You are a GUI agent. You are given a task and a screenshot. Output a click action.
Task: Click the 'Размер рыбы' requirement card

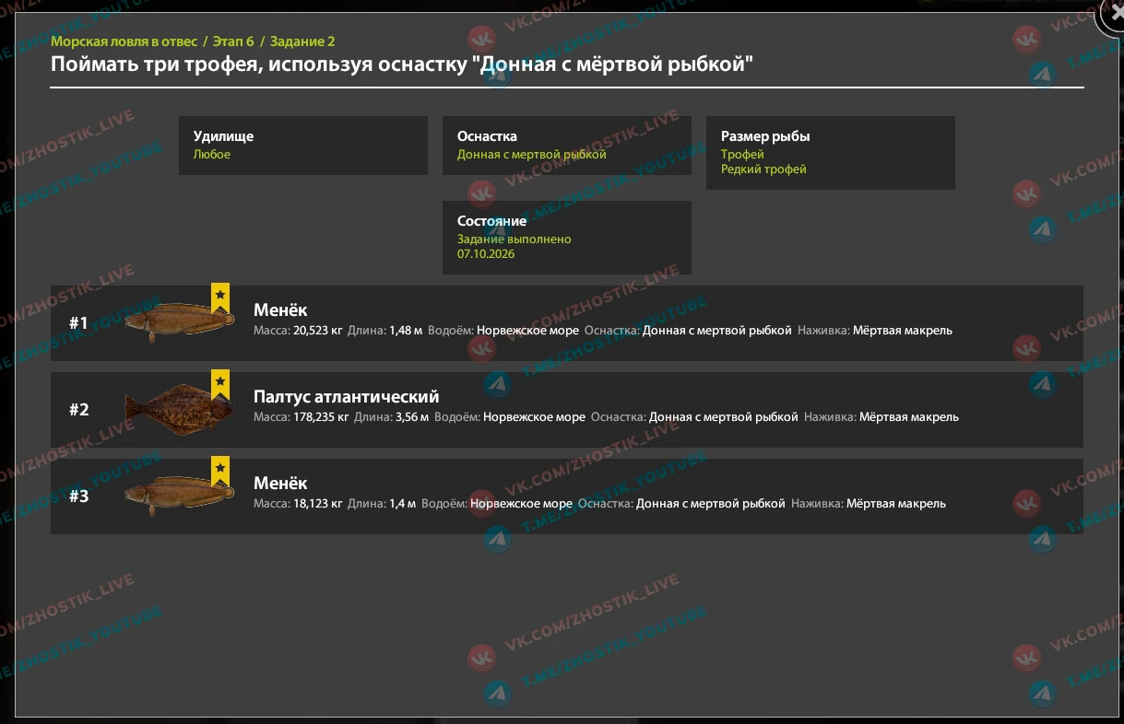(831, 153)
